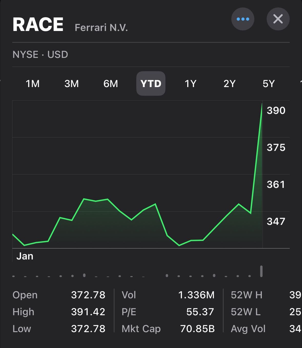Viewport: 302px width, 348px height.
Task: Tap the 375 price axis label
Action: pyautogui.click(x=276, y=147)
